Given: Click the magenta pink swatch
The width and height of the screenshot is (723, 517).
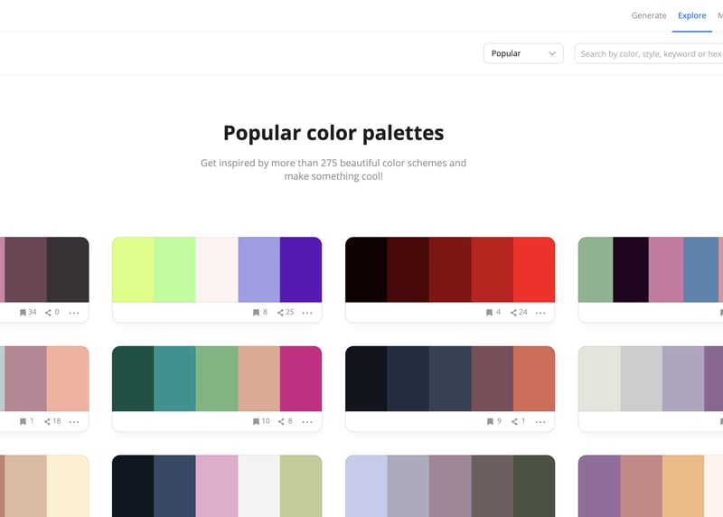Looking at the screenshot, I should 300,378.
